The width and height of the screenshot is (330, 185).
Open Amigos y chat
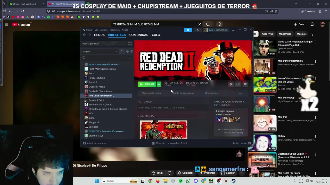click(242, 143)
